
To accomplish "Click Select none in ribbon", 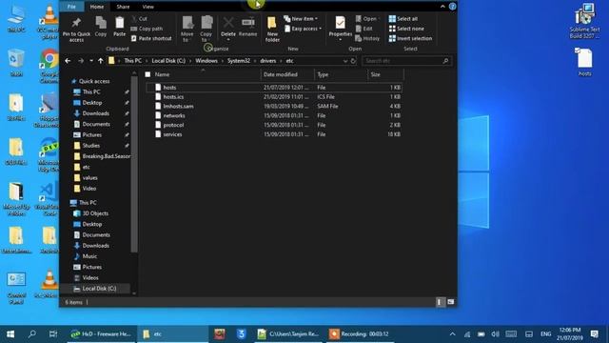I will [x=406, y=29].
